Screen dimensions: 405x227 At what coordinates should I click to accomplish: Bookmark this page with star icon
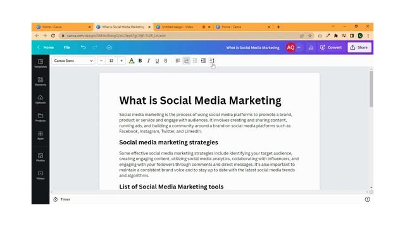tap(310, 36)
